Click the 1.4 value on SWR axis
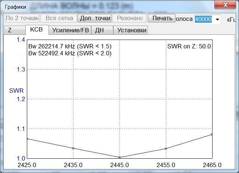The height and width of the screenshot is (173, 239). coord(21,40)
